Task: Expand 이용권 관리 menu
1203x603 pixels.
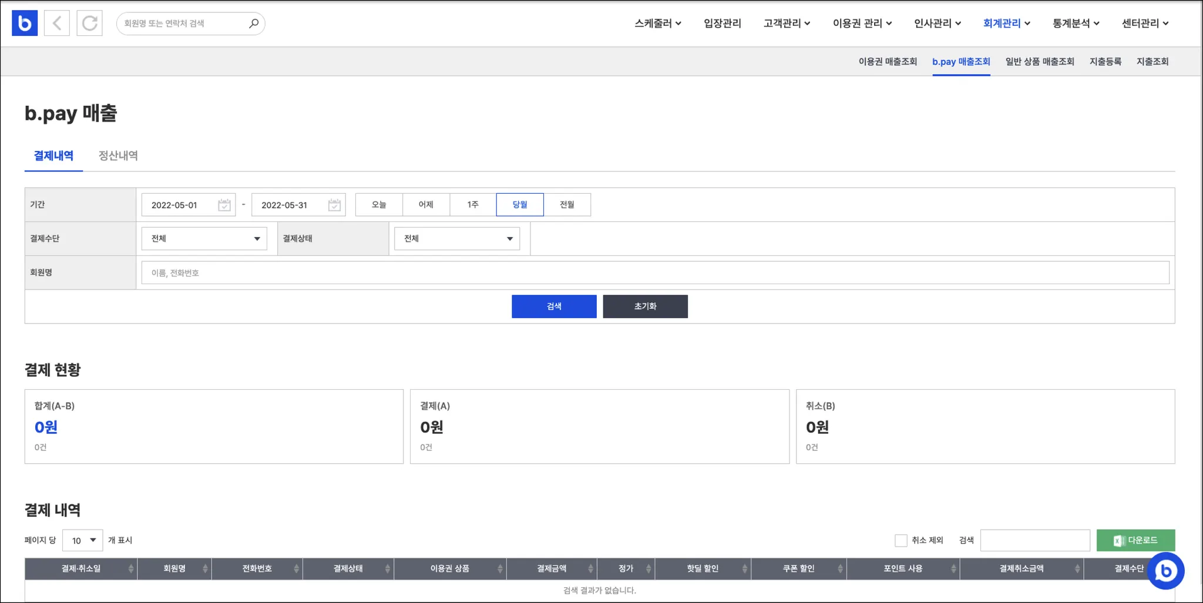Action: click(862, 23)
